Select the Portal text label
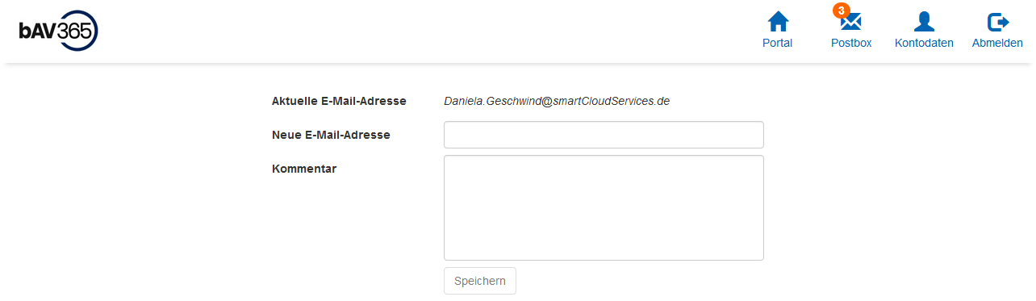 coord(778,43)
